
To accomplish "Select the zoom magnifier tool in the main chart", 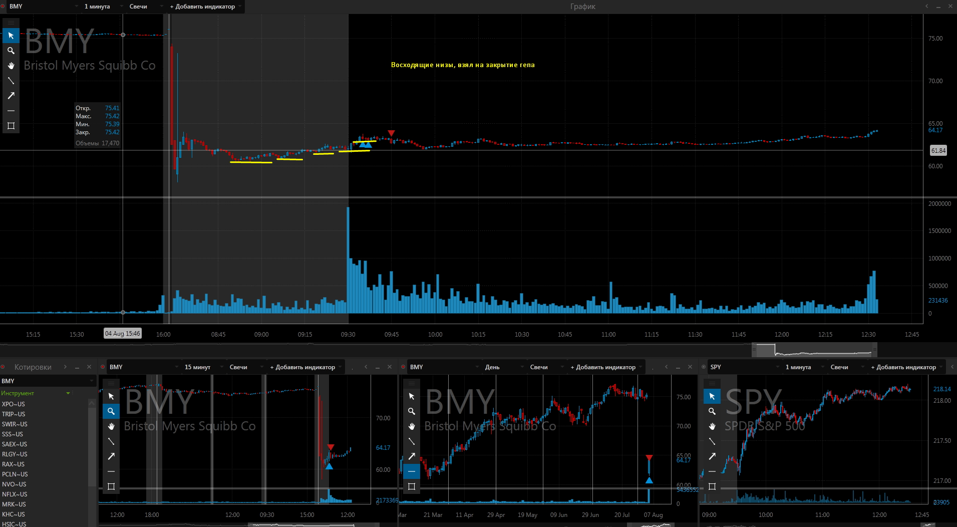I will [11, 51].
